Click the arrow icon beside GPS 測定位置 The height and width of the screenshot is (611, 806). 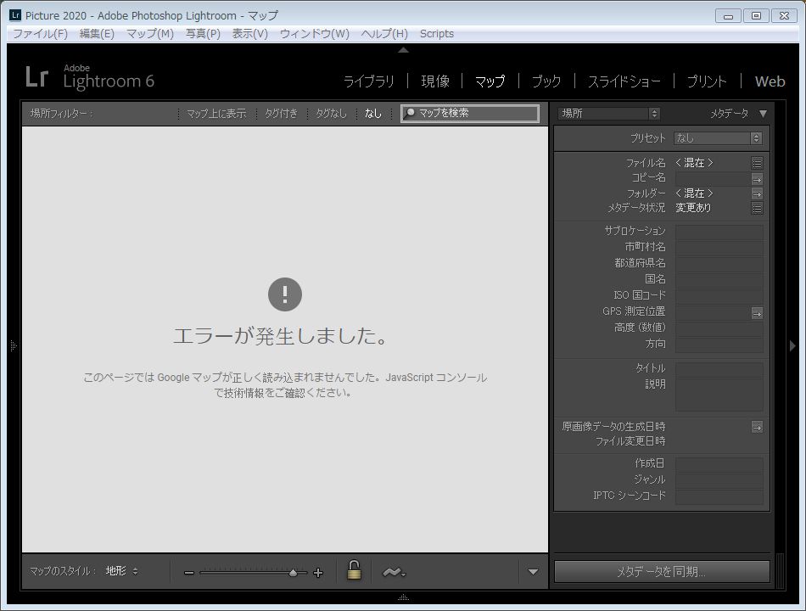757,313
